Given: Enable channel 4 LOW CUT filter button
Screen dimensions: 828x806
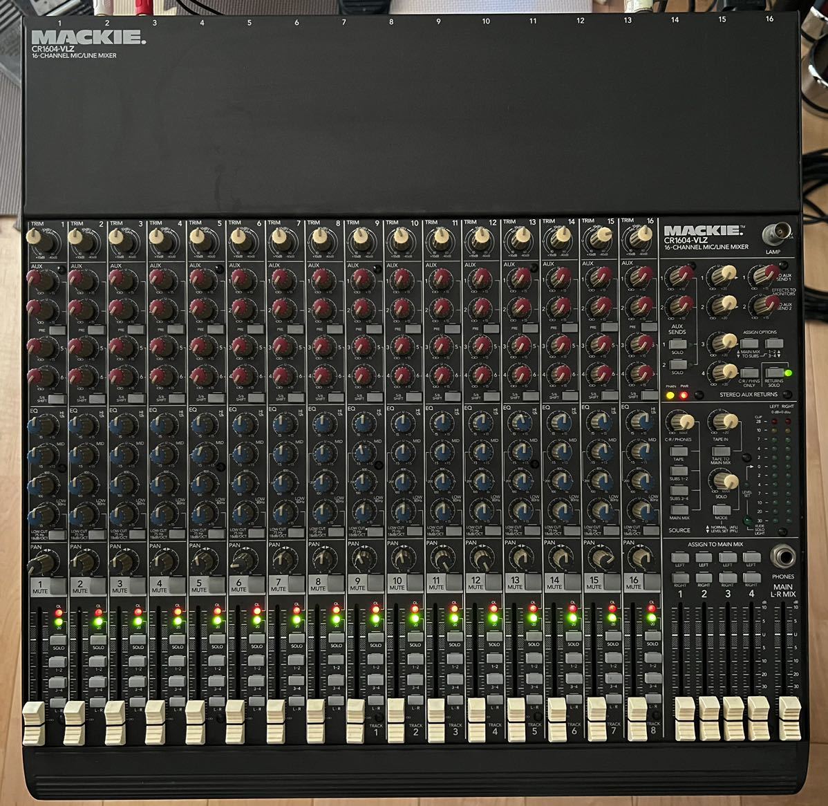Looking at the screenshot, I should pos(176,533).
